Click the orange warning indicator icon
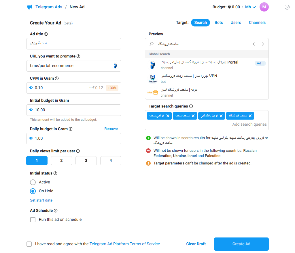295x253 pixels. point(148,163)
